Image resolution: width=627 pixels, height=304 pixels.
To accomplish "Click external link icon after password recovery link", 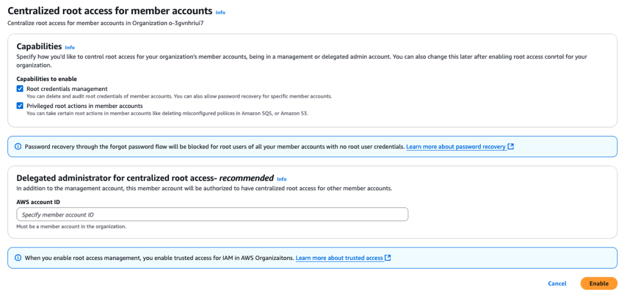I will click(511, 147).
